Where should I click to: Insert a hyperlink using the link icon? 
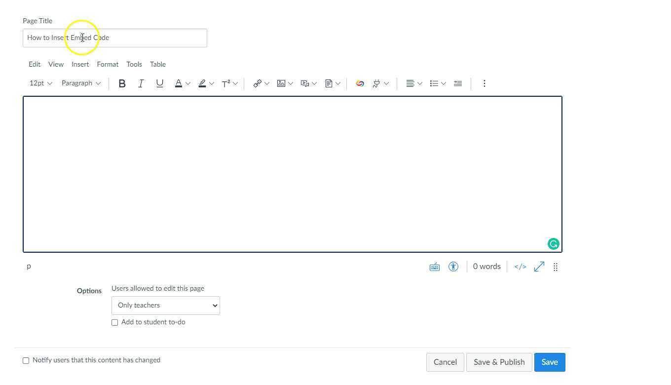[x=257, y=83]
